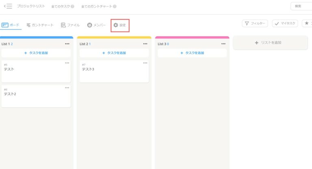Click the 検索 search field

pos(301,6)
